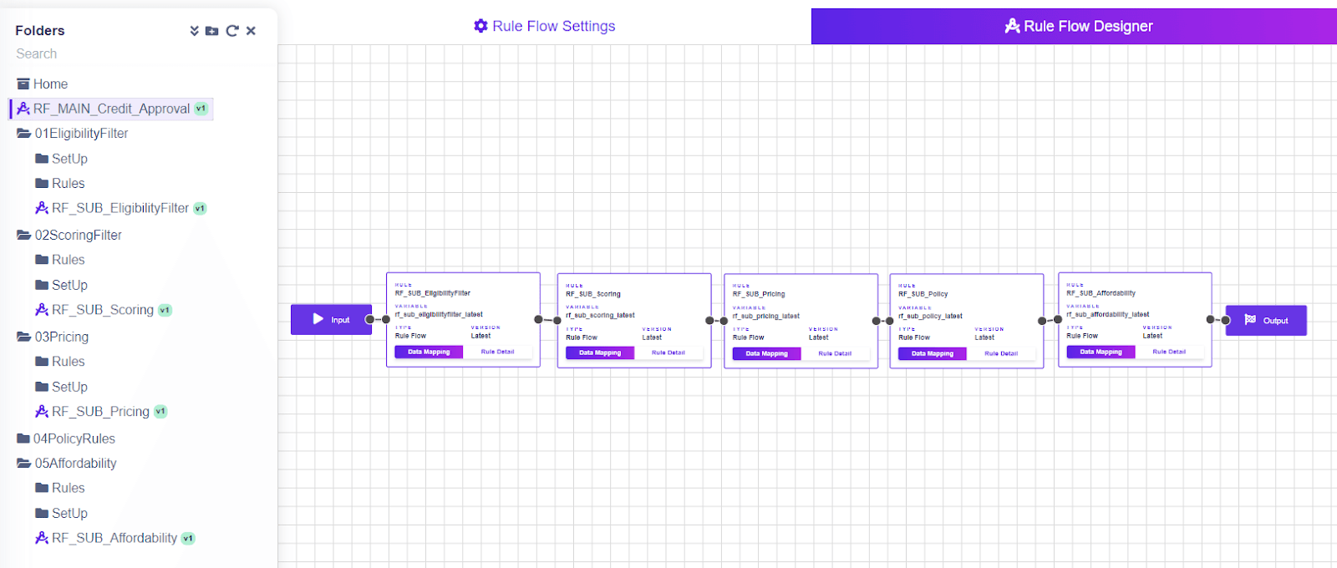Select the output port of the Input node
Viewport: 1337px width, 568px height.
tap(369, 319)
